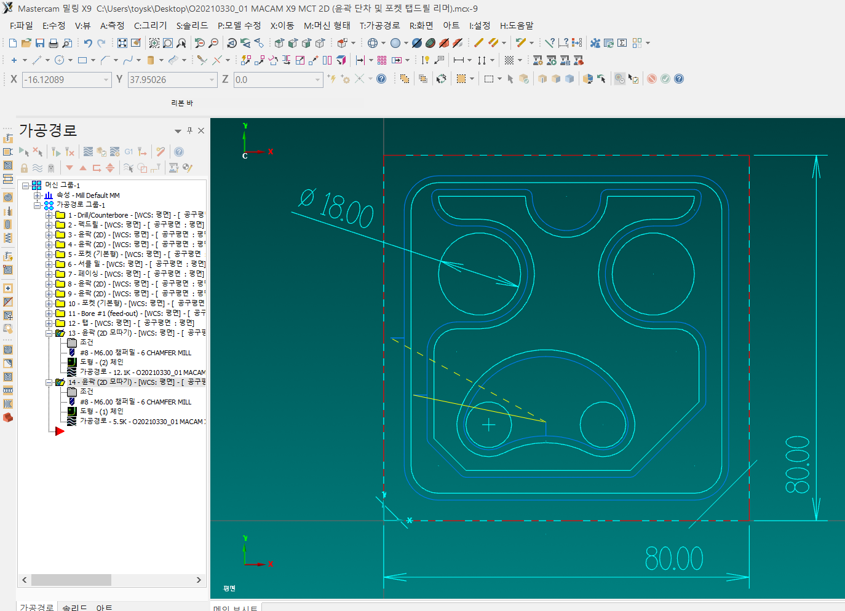Click the Create point icon
Screen dimensions: 845x611
(14, 60)
